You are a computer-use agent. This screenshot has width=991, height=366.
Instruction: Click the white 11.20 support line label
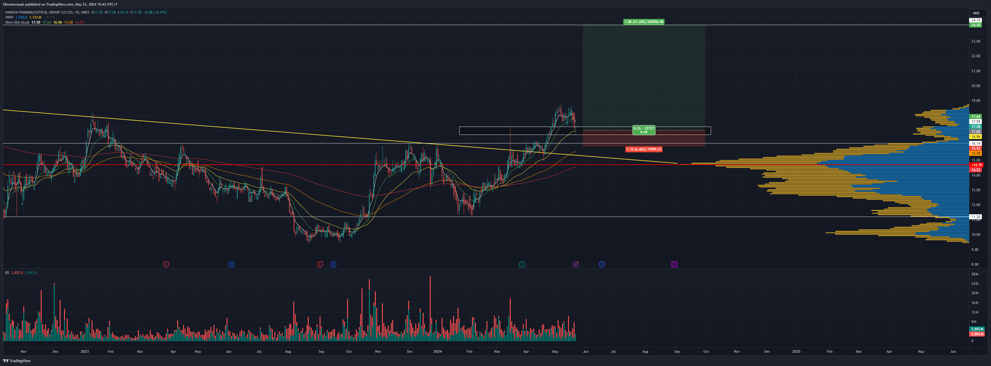[976, 217]
